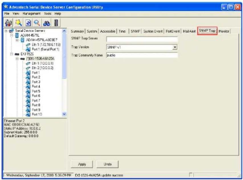Click the port icon beside Port 4
243x180 pixels.
coord(28,86)
